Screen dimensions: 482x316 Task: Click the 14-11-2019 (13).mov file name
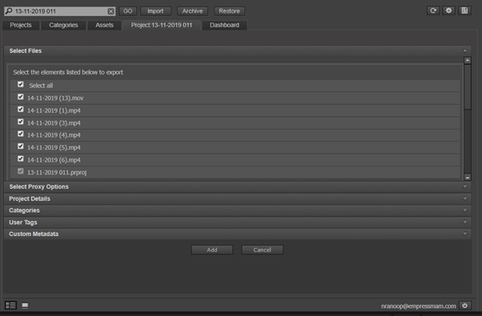(x=55, y=98)
